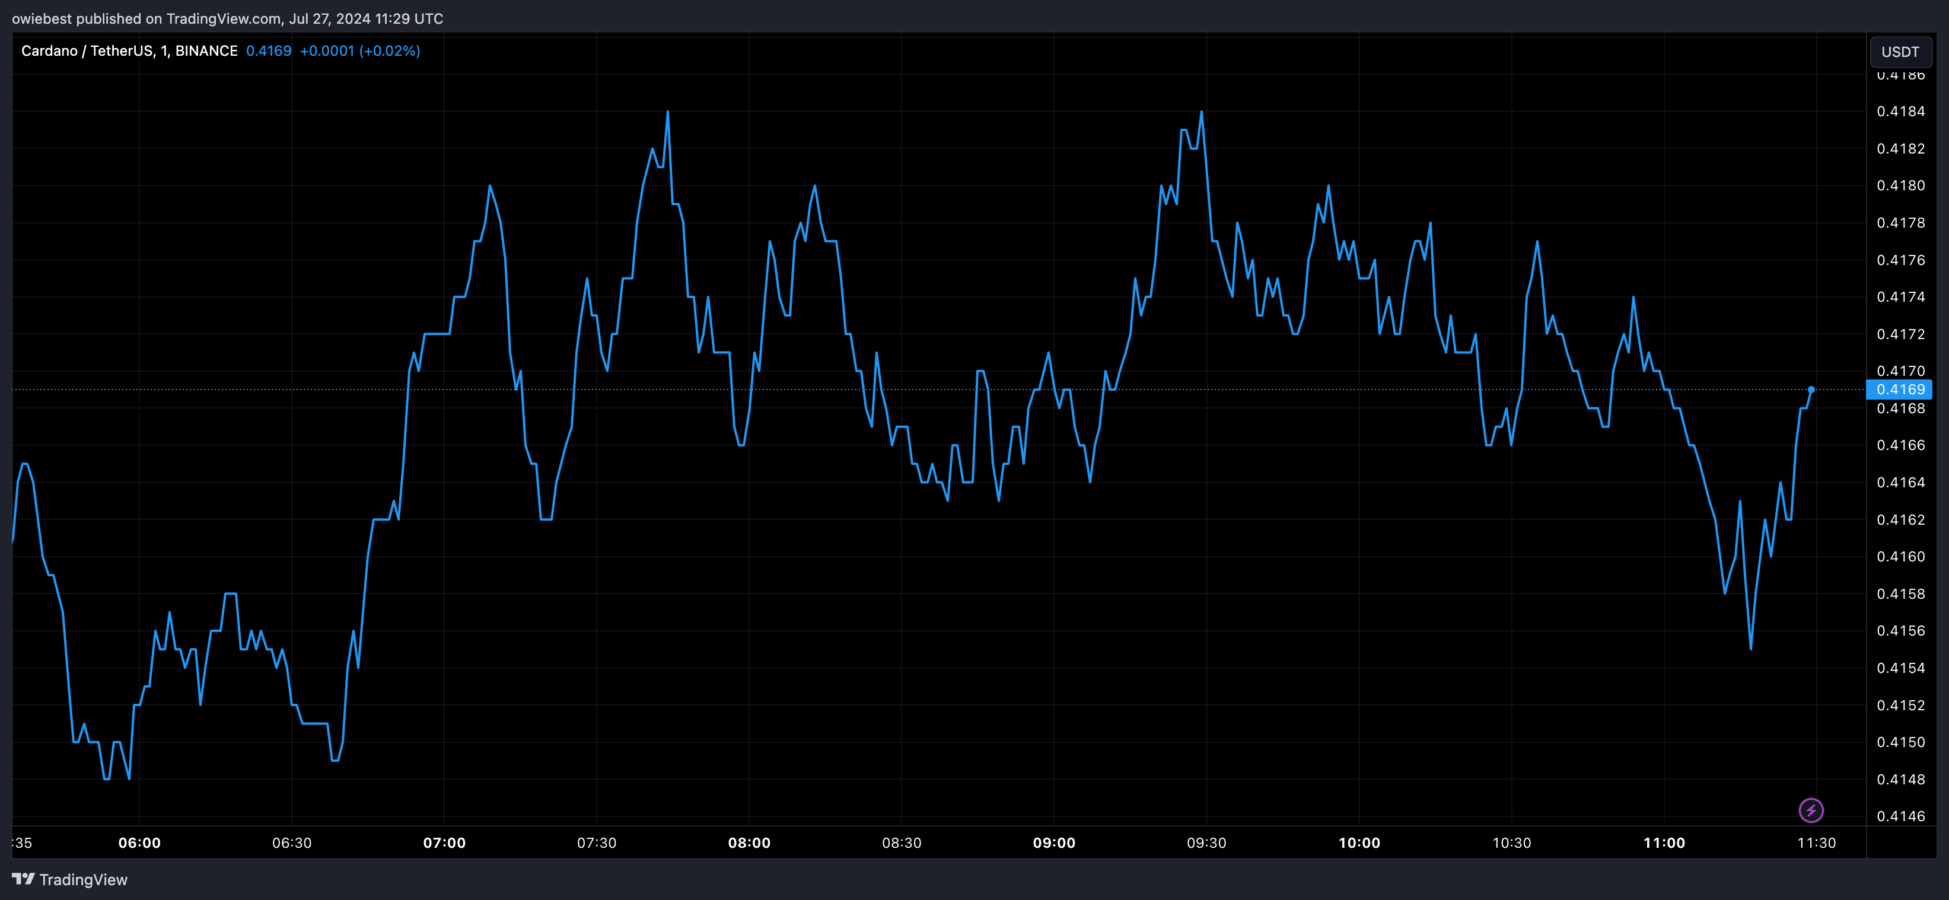Image resolution: width=1949 pixels, height=900 pixels.
Task: Click the owiebest published on TradingView.com caption
Action: [x=228, y=18]
